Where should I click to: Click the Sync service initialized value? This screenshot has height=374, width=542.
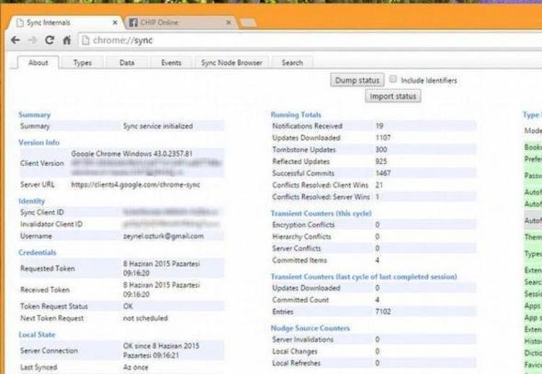pyautogui.click(x=158, y=126)
